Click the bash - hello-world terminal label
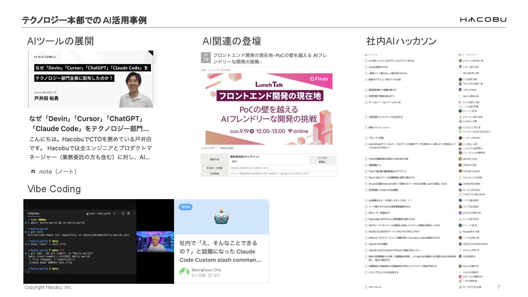 (x=100, y=214)
